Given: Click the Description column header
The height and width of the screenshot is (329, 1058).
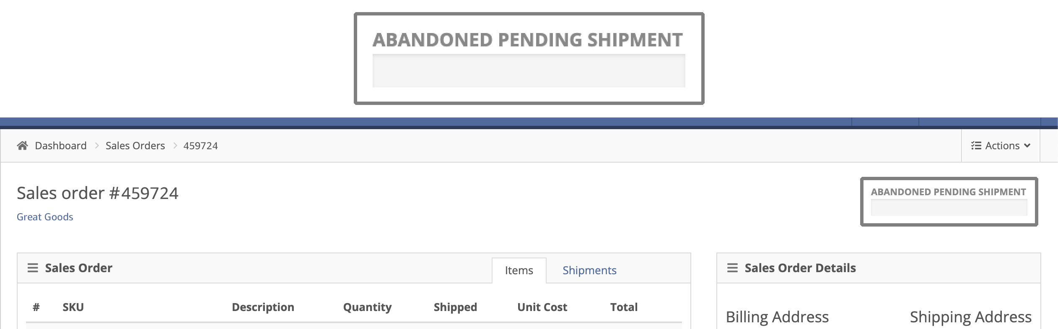Looking at the screenshot, I should (x=263, y=307).
